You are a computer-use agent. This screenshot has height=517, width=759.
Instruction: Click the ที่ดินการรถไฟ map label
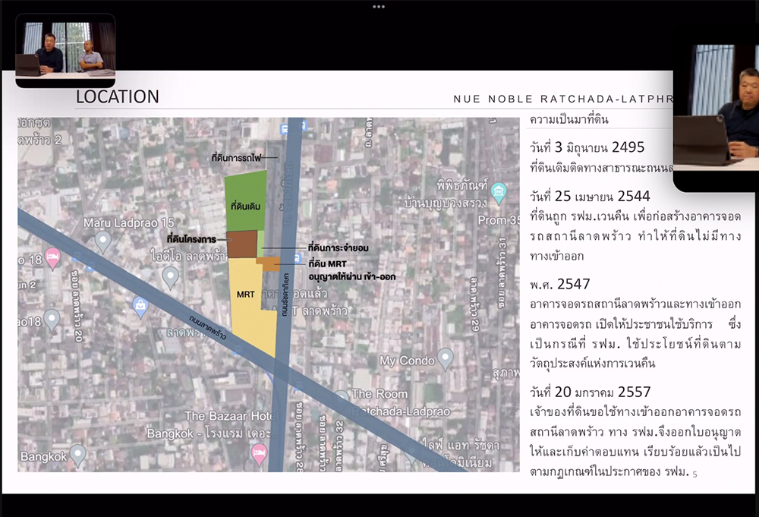click(x=236, y=157)
